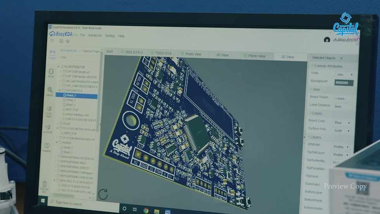The image size is (380, 214).
Task: Click the EasyEDA logo
Action: click(61, 34)
